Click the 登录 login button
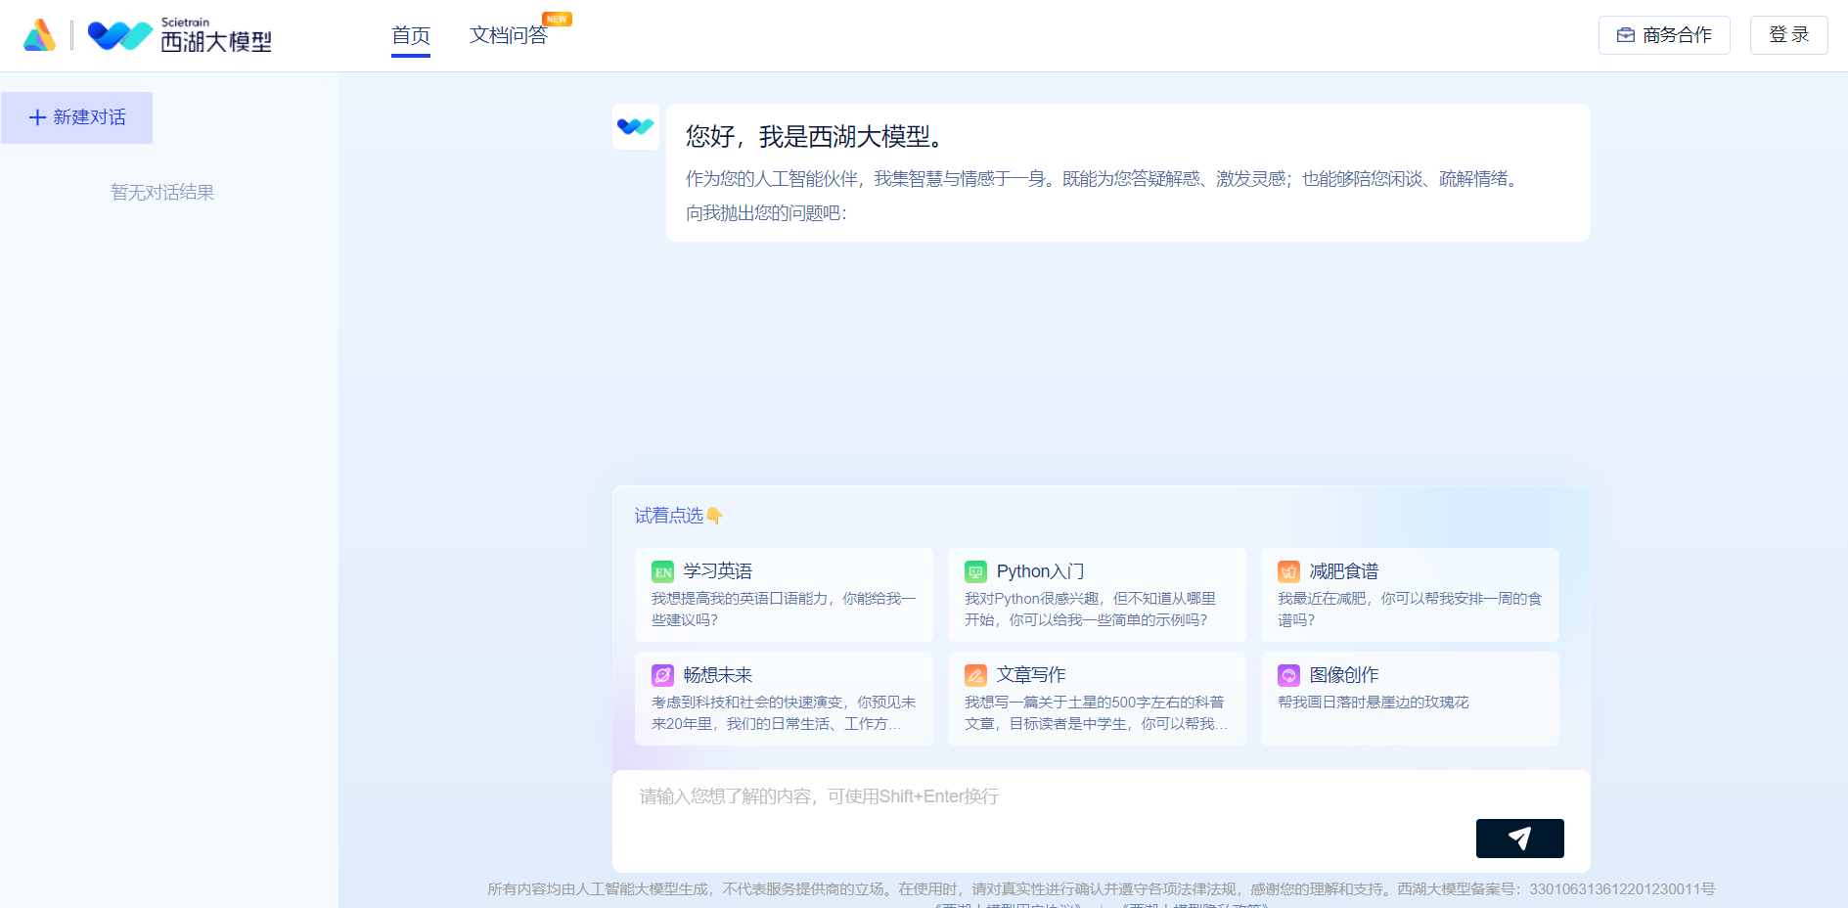 1788,35
